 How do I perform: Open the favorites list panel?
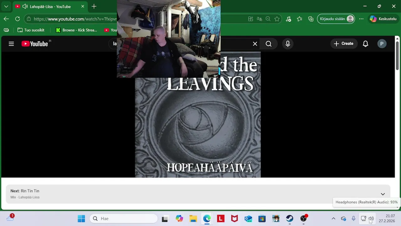point(300,19)
